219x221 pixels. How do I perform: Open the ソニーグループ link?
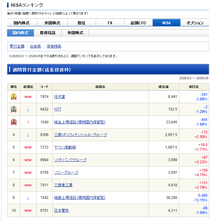click(x=66, y=173)
